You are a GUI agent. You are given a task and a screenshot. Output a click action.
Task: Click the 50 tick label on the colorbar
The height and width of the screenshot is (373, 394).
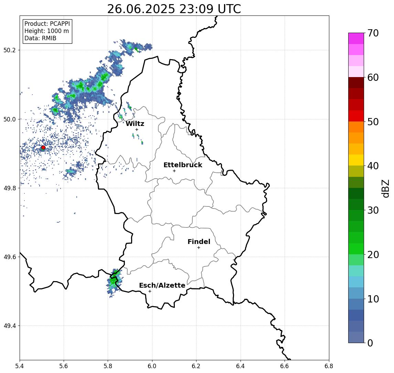373,122
